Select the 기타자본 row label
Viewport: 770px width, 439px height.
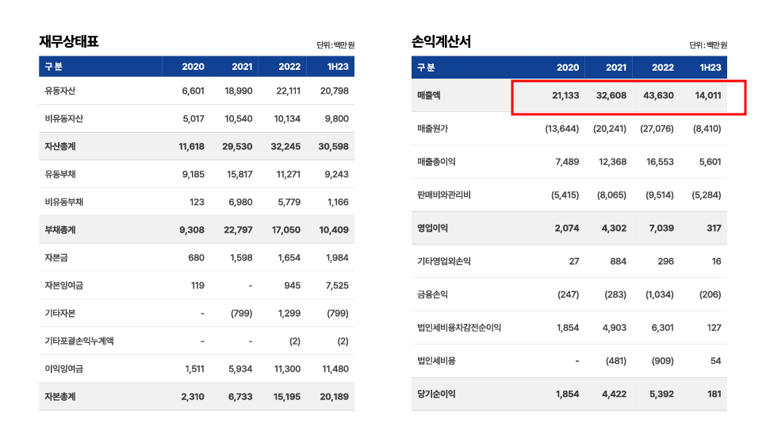pos(60,313)
